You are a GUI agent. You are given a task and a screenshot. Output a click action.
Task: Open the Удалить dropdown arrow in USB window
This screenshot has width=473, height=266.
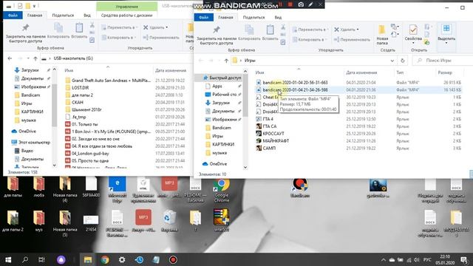click(x=167, y=27)
